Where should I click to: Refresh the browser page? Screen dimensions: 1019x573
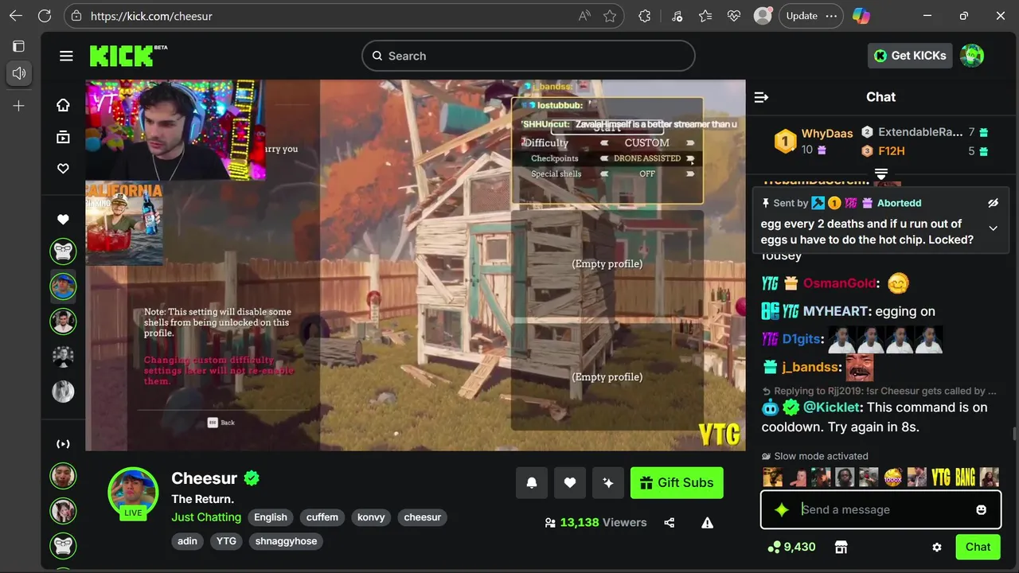click(45, 15)
